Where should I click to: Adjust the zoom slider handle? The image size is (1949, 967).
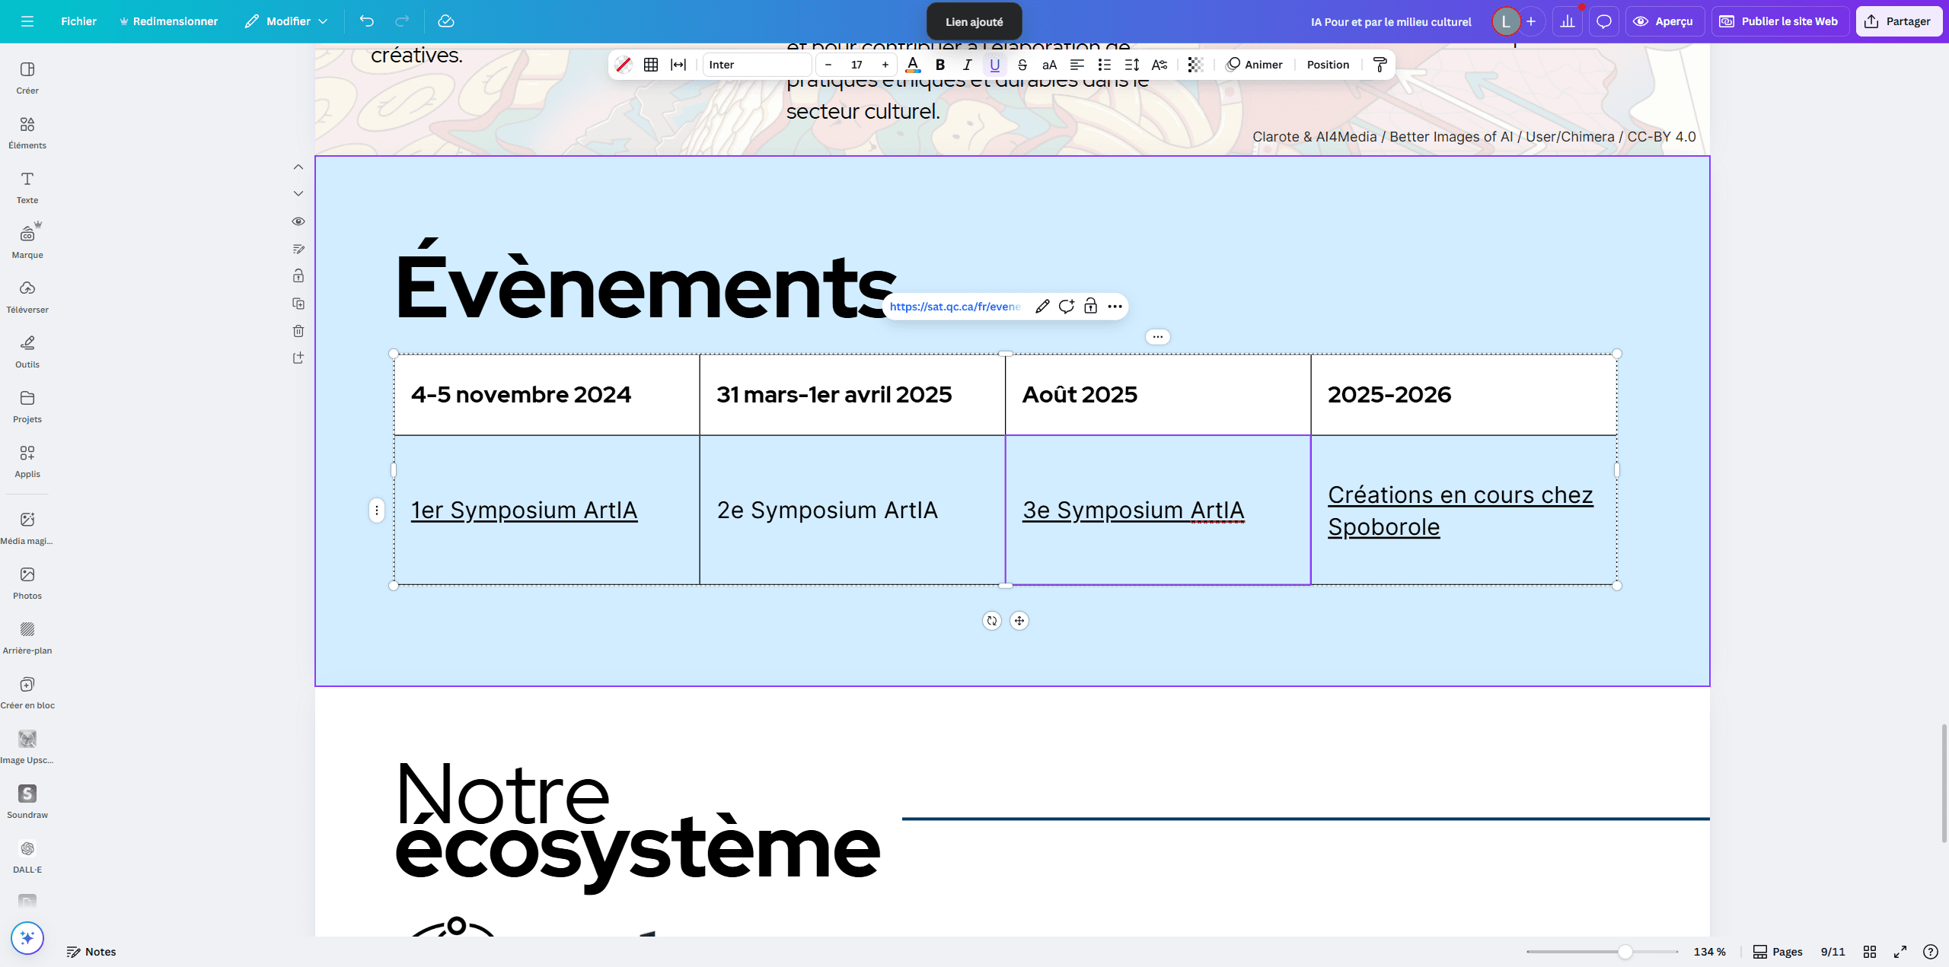coord(1625,952)
